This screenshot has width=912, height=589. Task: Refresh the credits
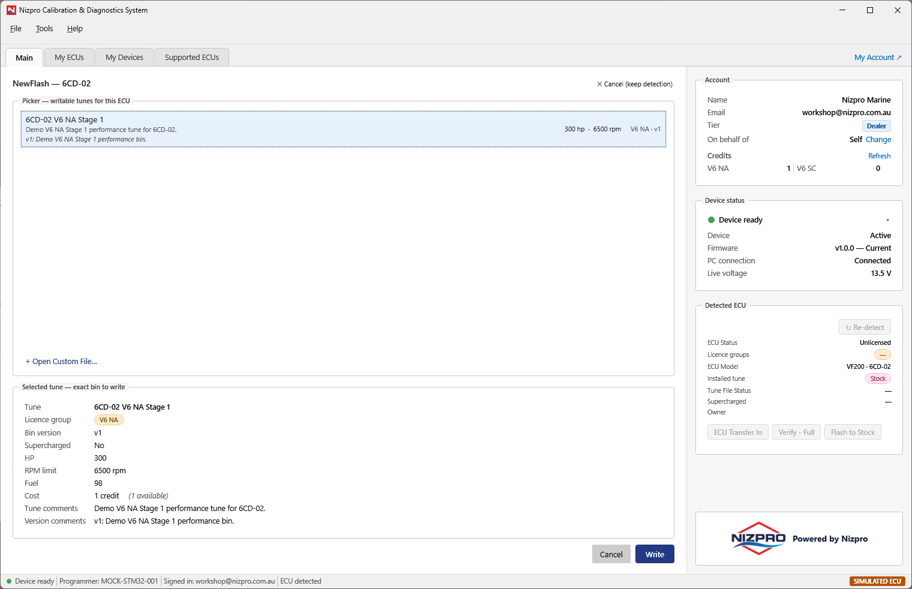pos(879,156)
